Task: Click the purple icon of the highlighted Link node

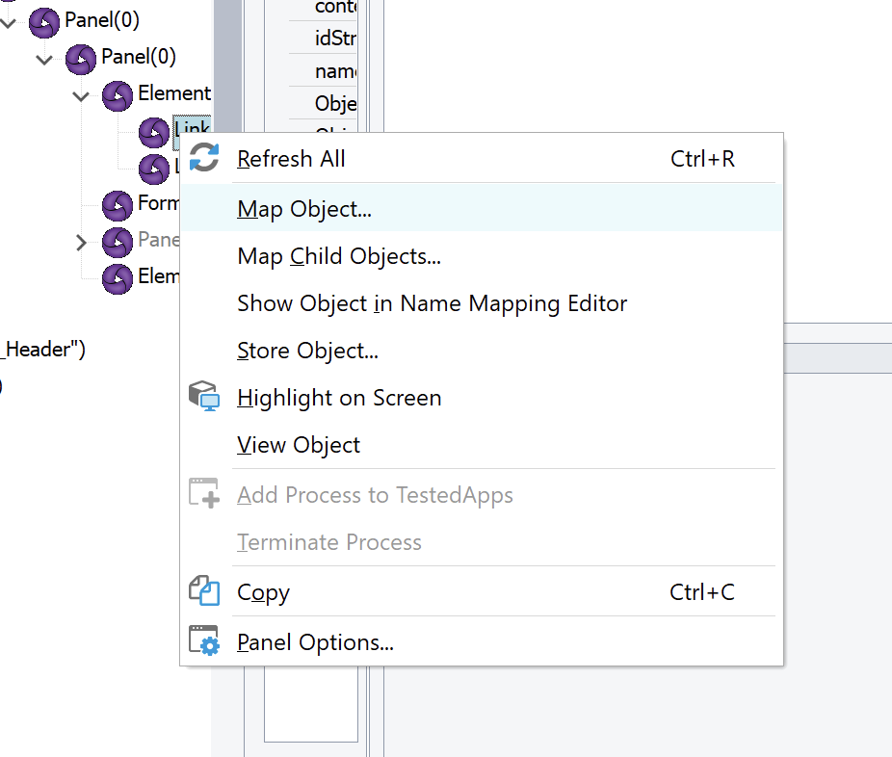Action: pos(154,132)
